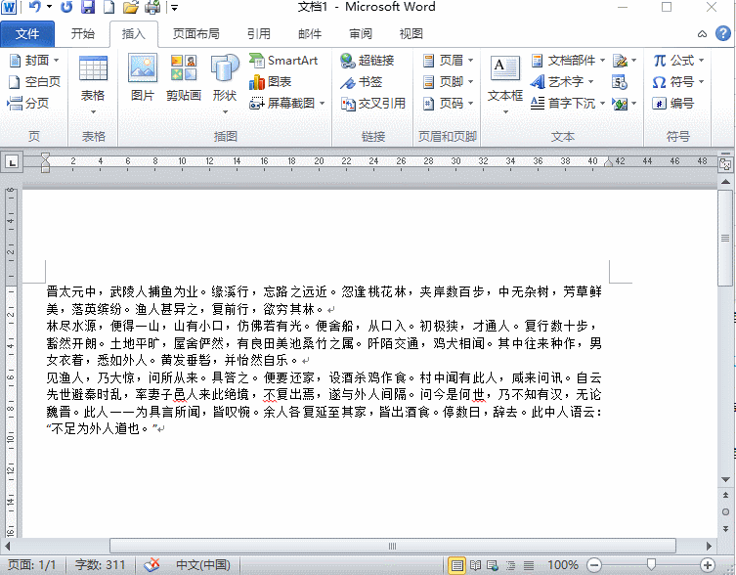Switch to Web Layout view
This screenshot has width=736, height=575.
click(x=493, y=564)
